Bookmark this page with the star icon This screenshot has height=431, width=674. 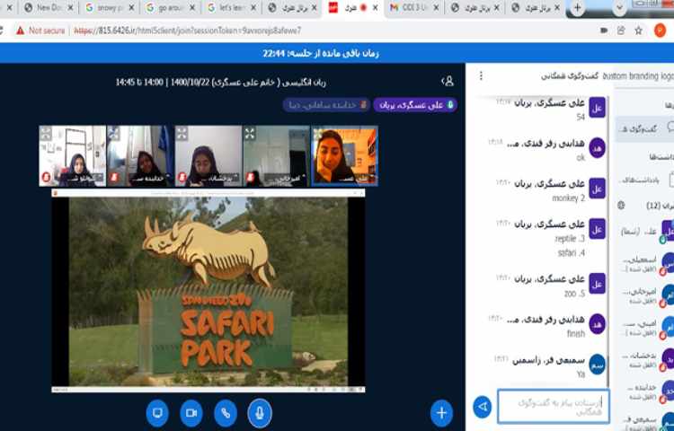coord(638,31)
